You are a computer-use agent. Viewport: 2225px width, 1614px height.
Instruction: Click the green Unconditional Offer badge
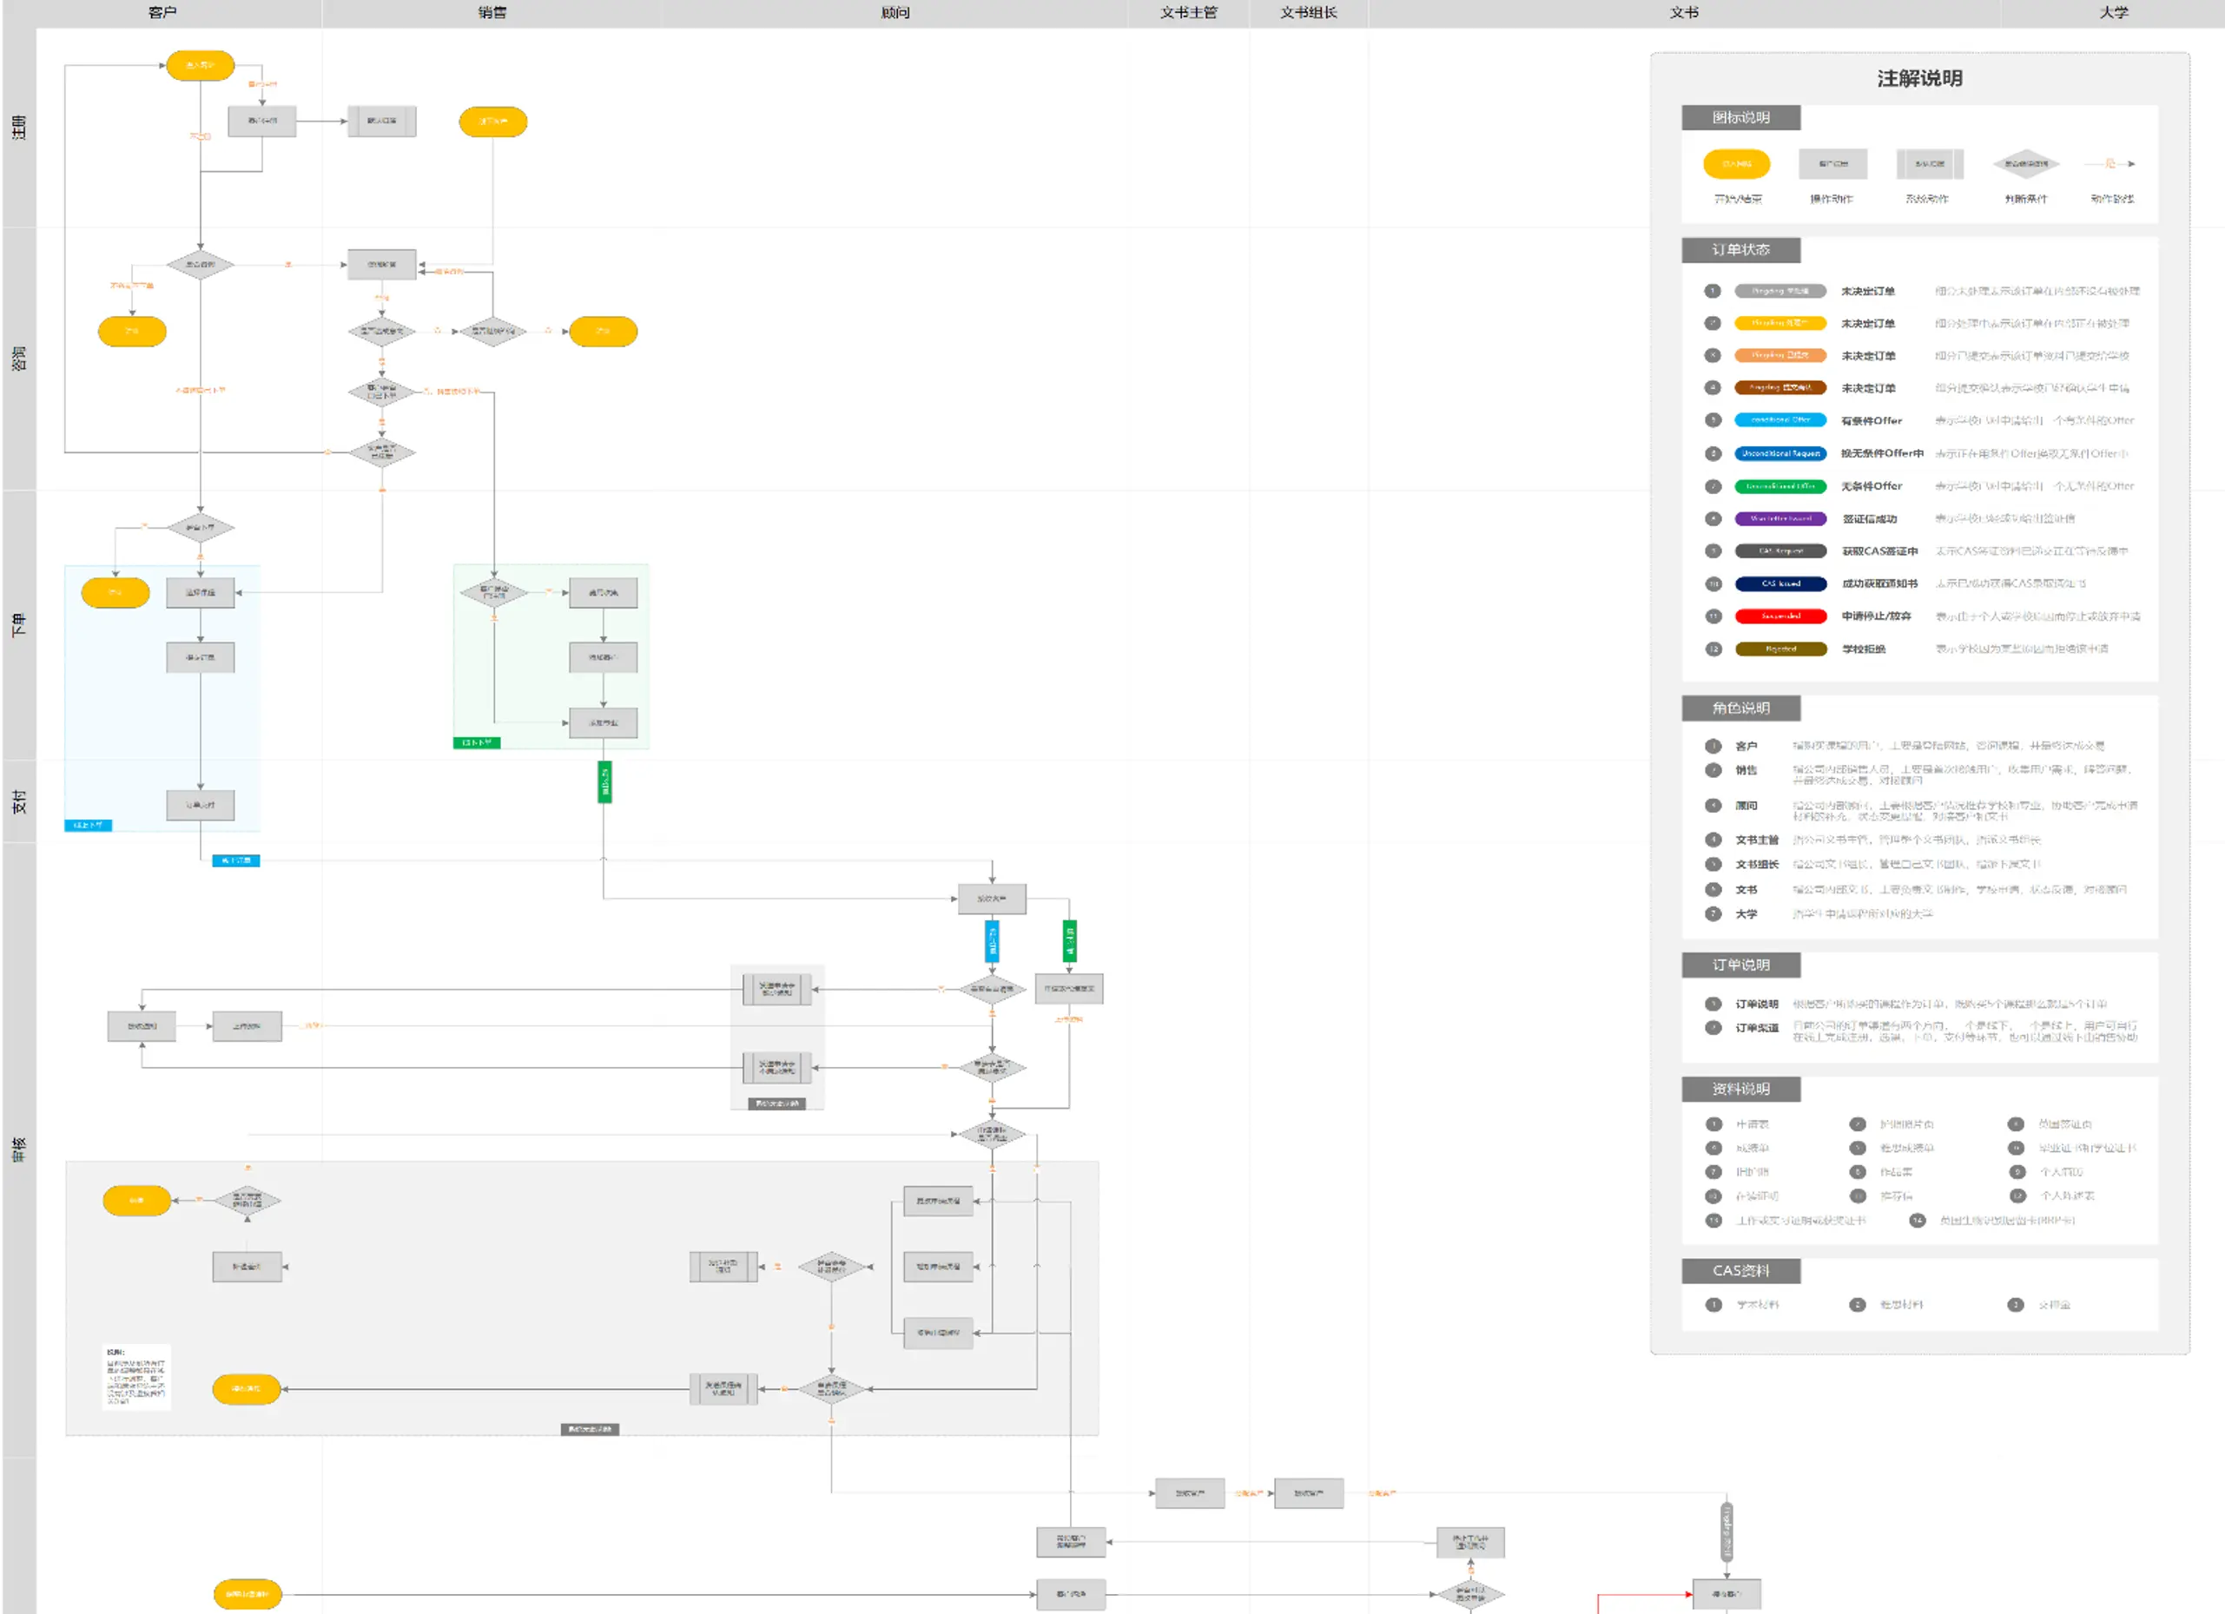[1780, 486]
